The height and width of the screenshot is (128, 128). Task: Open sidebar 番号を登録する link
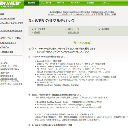7,76
